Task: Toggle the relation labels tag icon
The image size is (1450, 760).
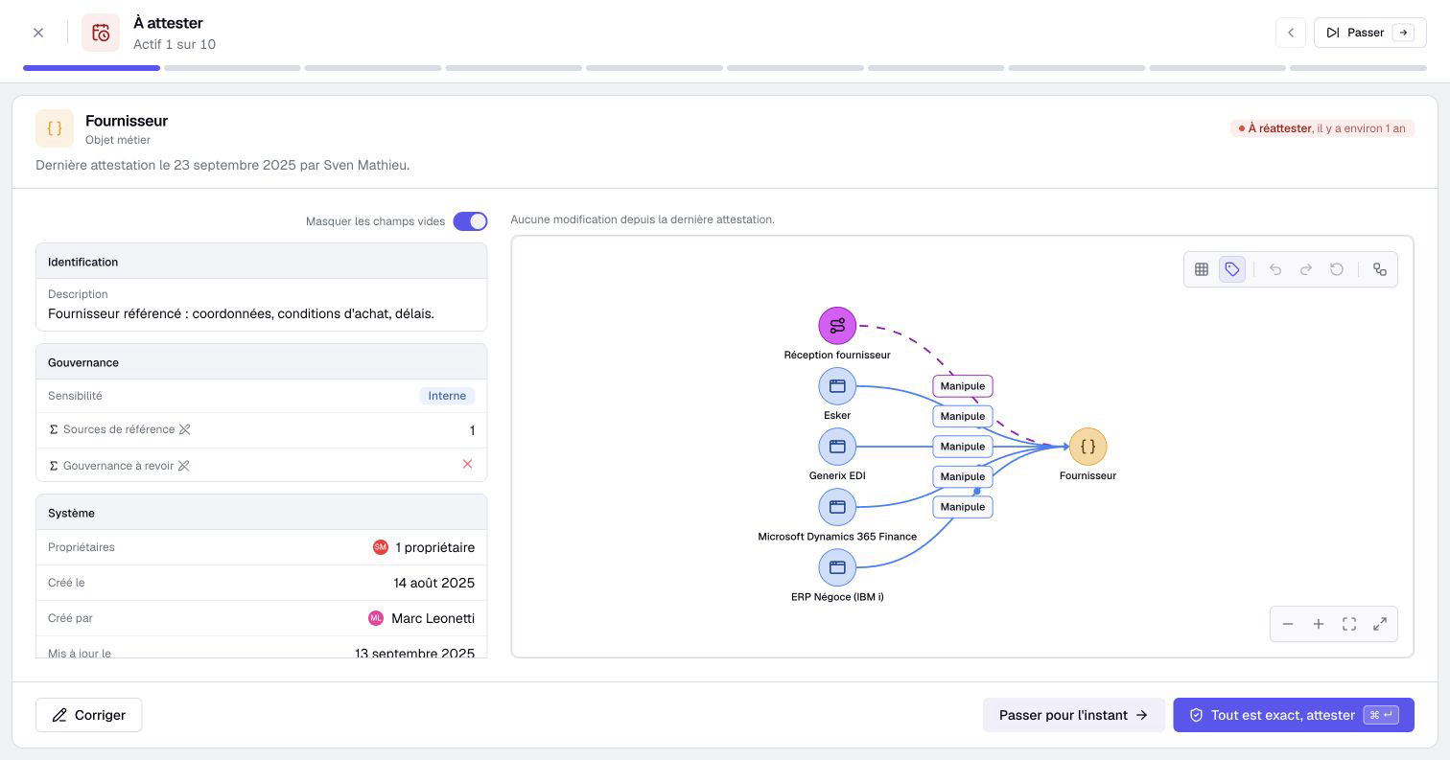Action: point(1232,269)
